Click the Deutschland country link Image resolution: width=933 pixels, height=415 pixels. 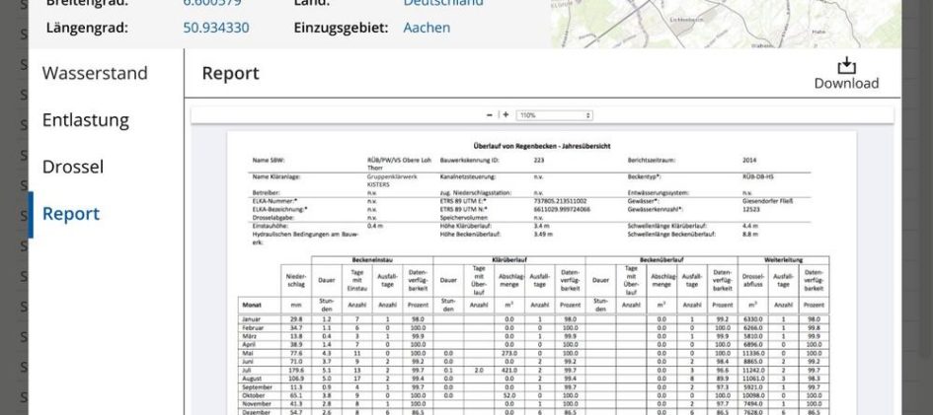point(443,3)
